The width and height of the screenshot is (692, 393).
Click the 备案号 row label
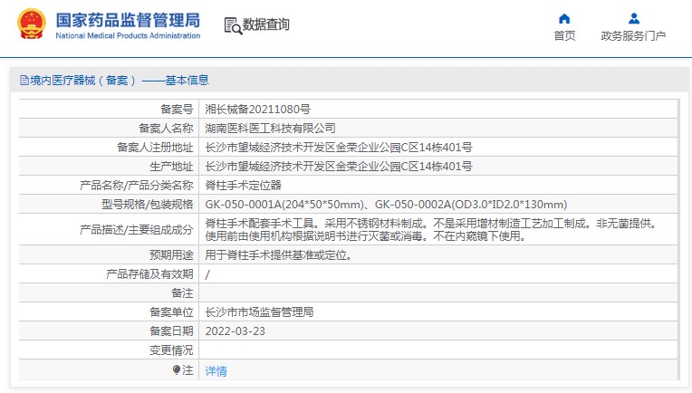(177, 109)
